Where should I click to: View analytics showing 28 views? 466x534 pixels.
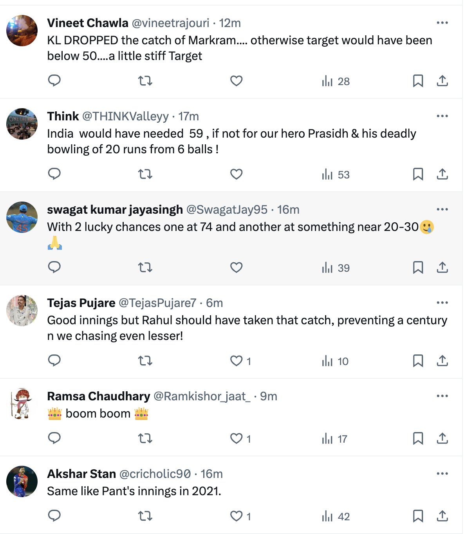click(x=336, y=81)
